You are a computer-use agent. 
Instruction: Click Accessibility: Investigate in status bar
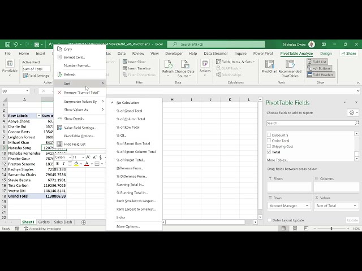43,229
